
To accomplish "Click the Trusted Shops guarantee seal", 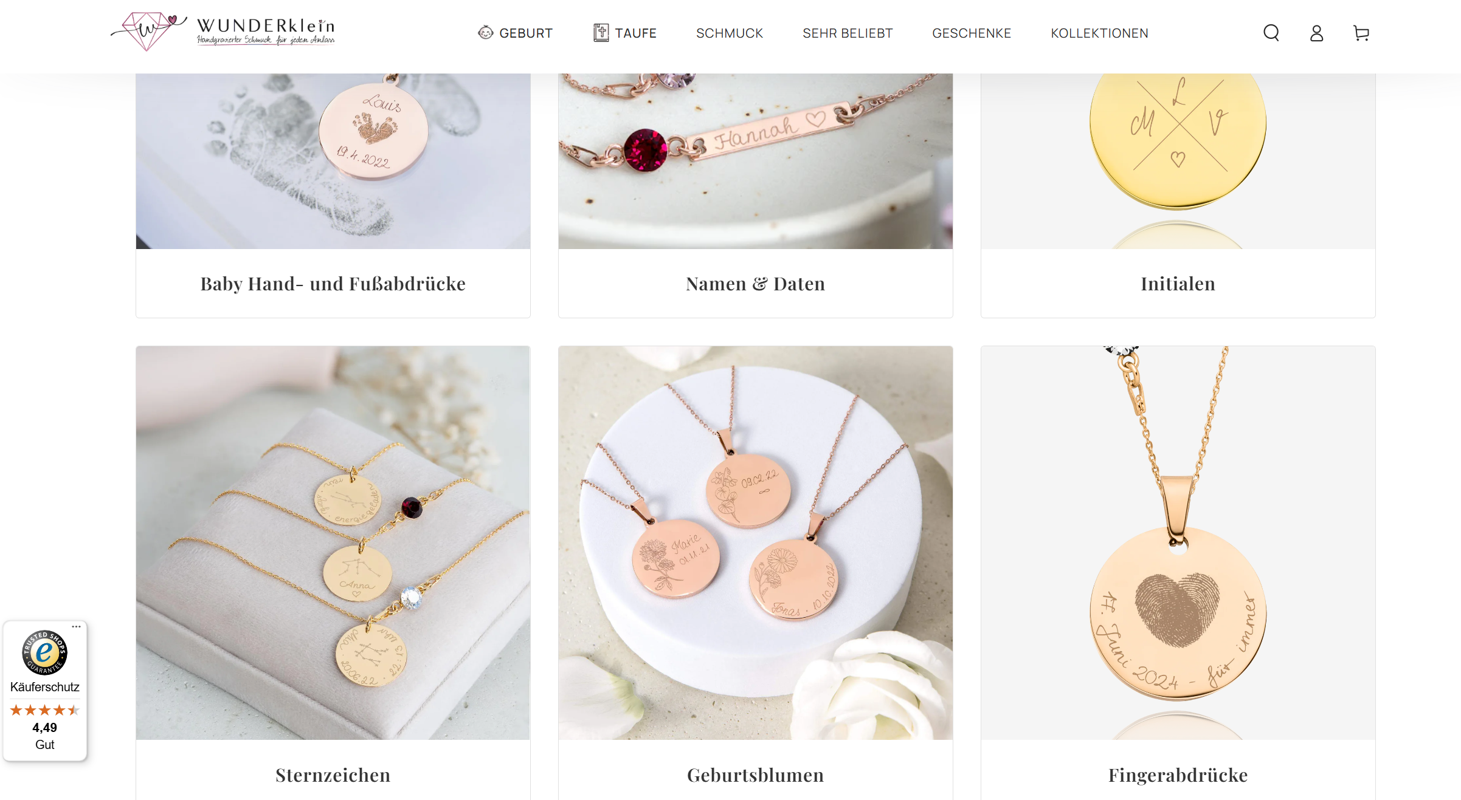I will (44, 652).
